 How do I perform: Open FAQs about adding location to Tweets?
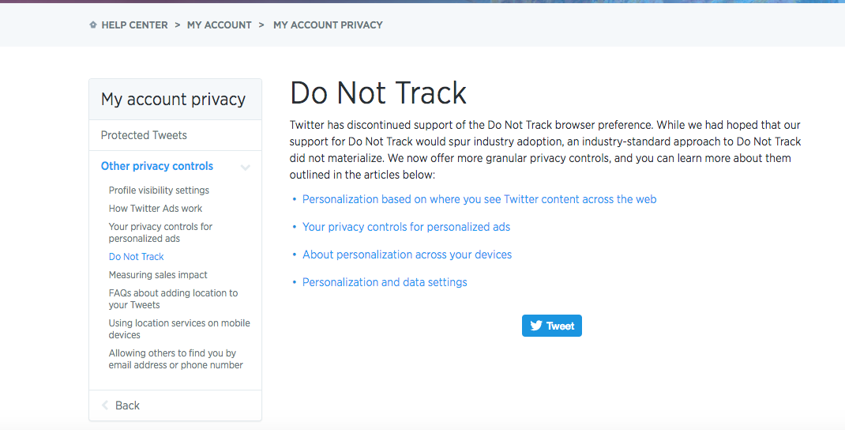[173, 299]
